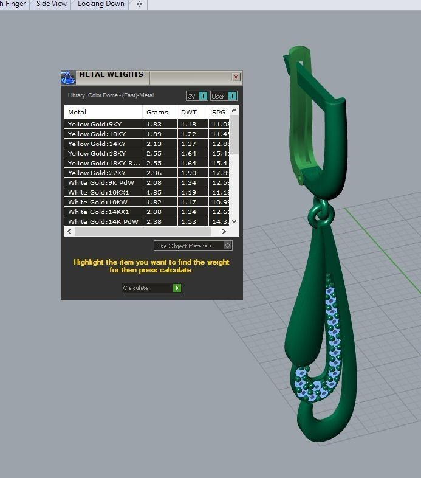Click the metal list scroll down arrow

click(x=234, y=221)
